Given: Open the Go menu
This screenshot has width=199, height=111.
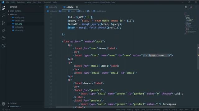Looking at the screenshot, I should pyautogui.click(x=34, y=2).
